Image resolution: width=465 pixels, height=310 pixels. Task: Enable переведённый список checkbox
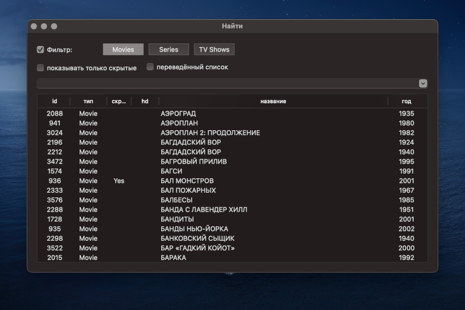click(150, 67)
